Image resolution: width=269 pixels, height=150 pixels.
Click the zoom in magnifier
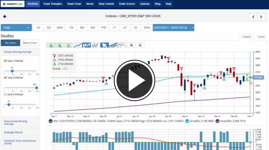[x=132, y=45]
